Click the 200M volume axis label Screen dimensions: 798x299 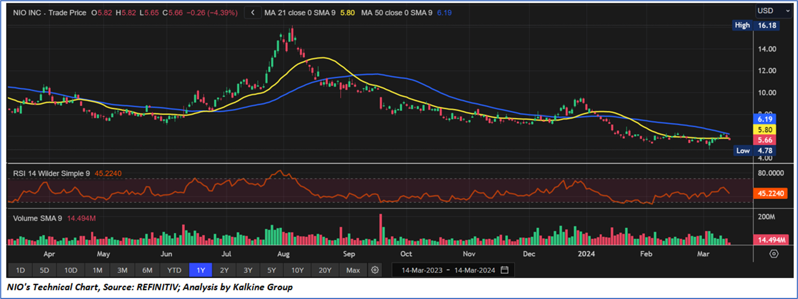766,218
